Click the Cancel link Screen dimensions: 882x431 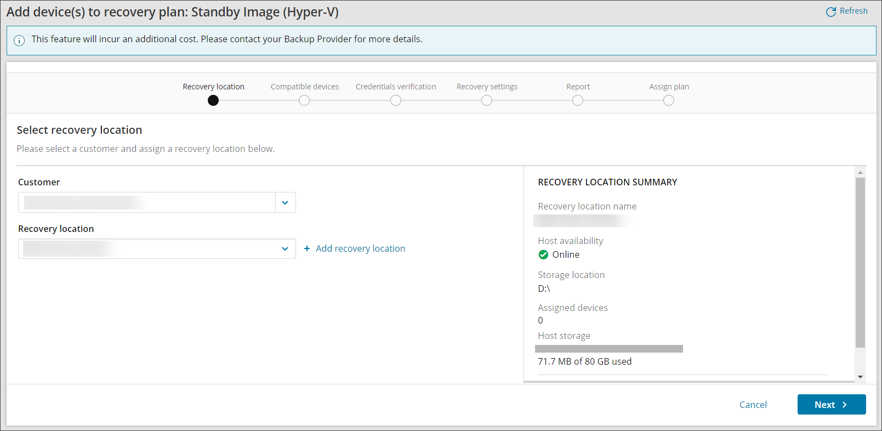753,405
